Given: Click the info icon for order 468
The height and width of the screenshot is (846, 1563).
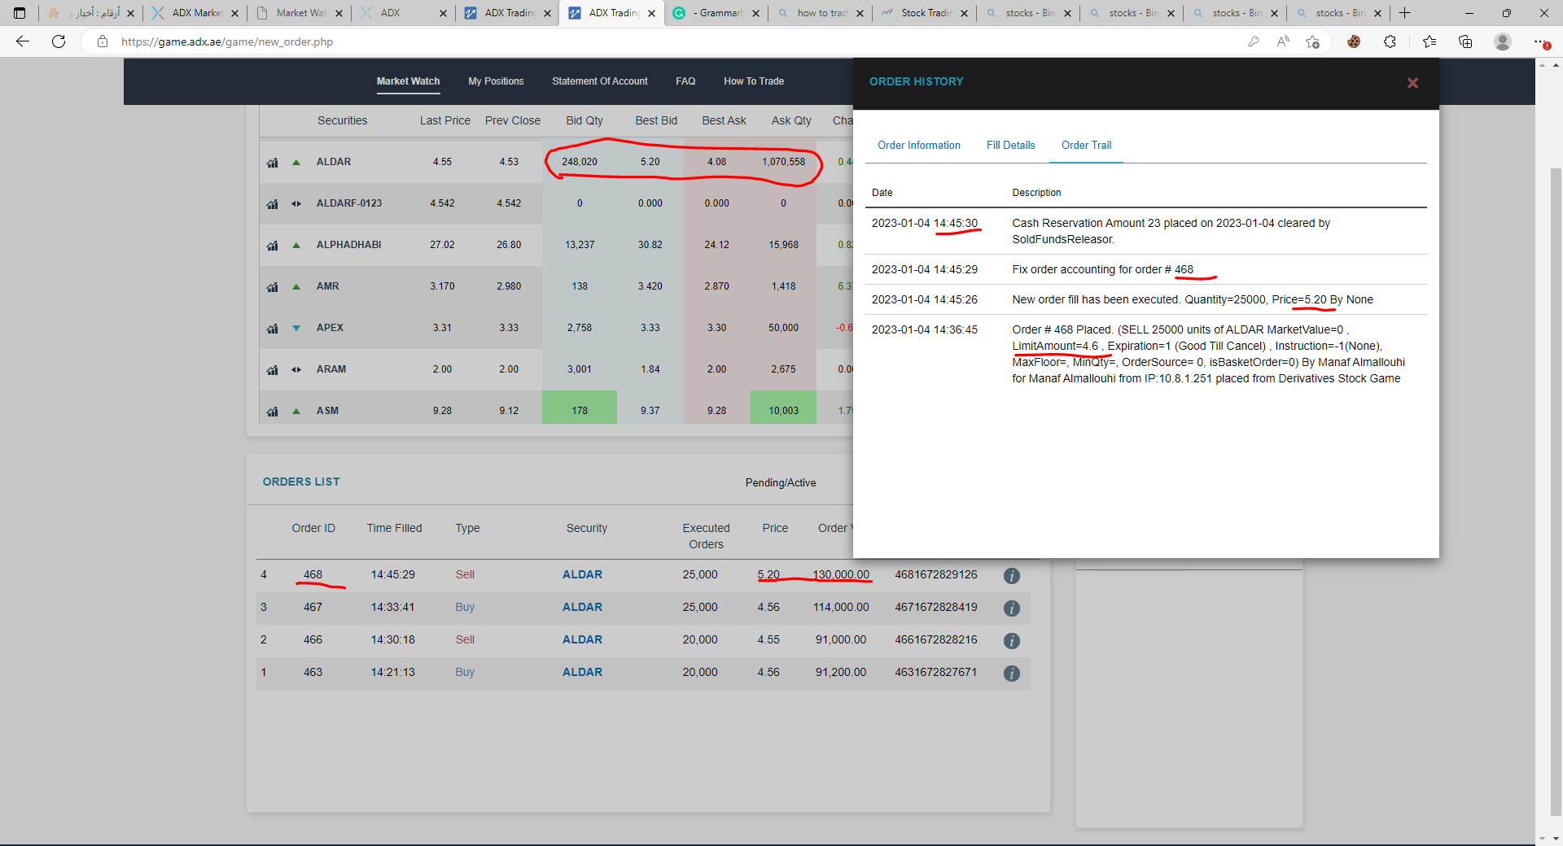Looking at the screenshot, I should click(x=1012, y=575).
